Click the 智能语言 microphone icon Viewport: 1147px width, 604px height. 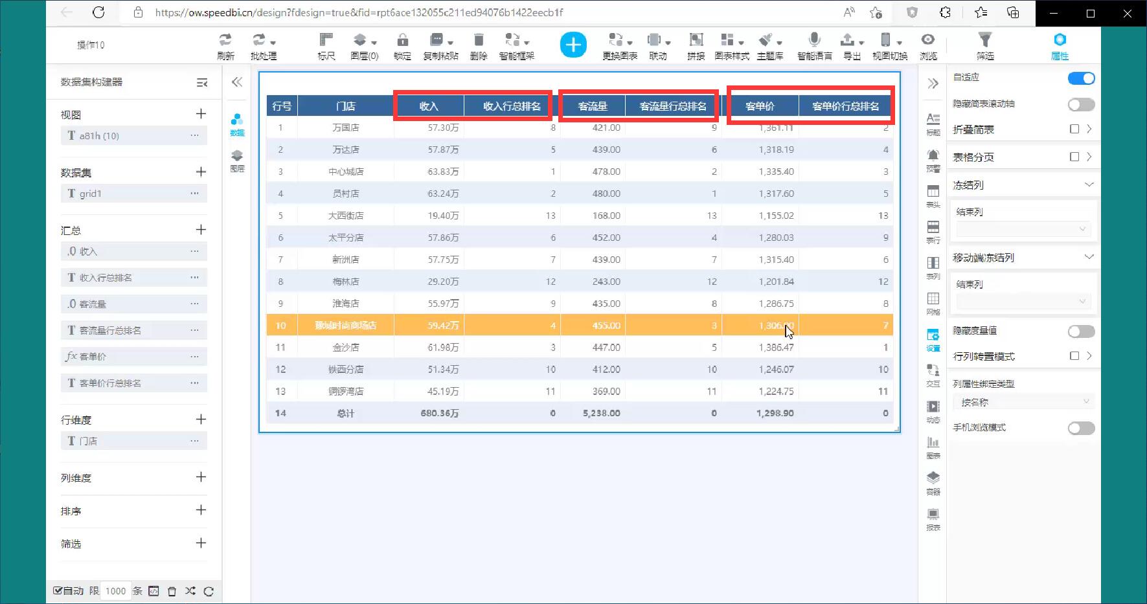point(814,40)
